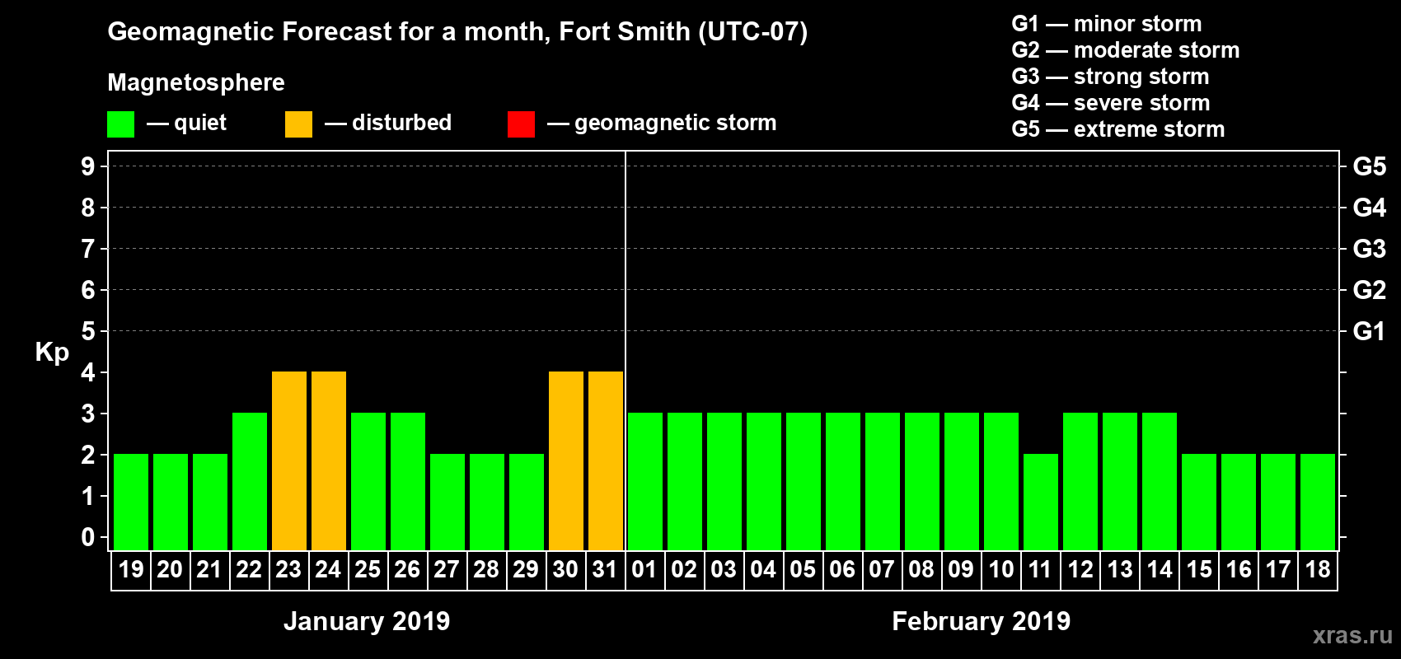Click date label 20 on the axis
Image resolution: width=1401 pixels, height=659 pixels.
point(170,569)
